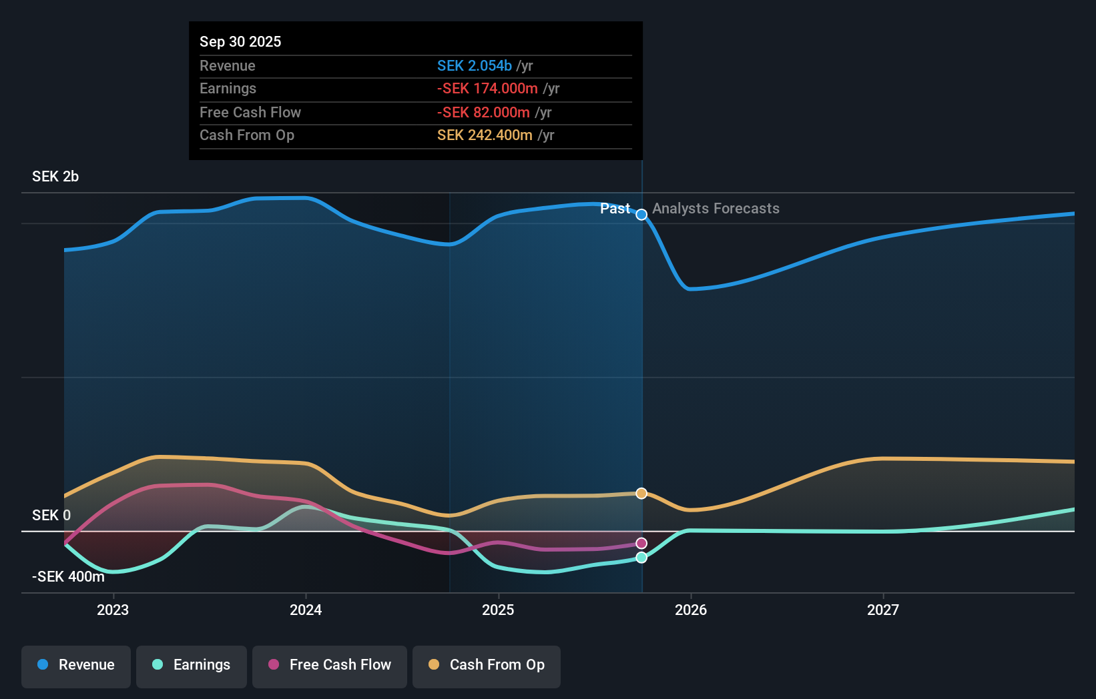Toggle the Cash From Op series visibility
This screenshot has width=1096, height=699.
pos(486,665)
